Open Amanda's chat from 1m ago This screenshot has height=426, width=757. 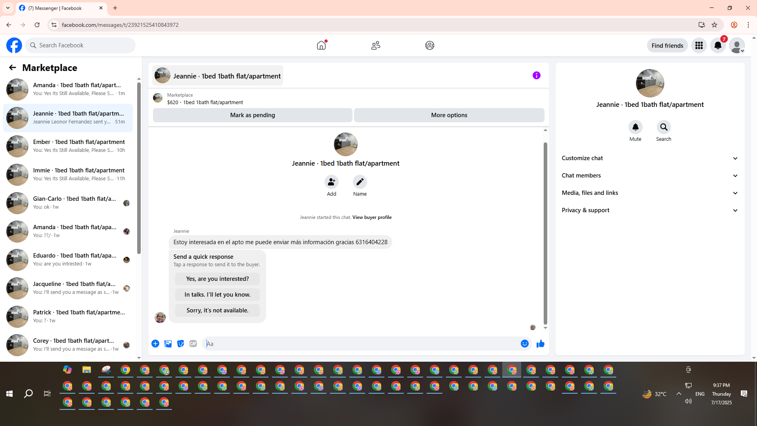pyautogui.click(x=68, y=89)
